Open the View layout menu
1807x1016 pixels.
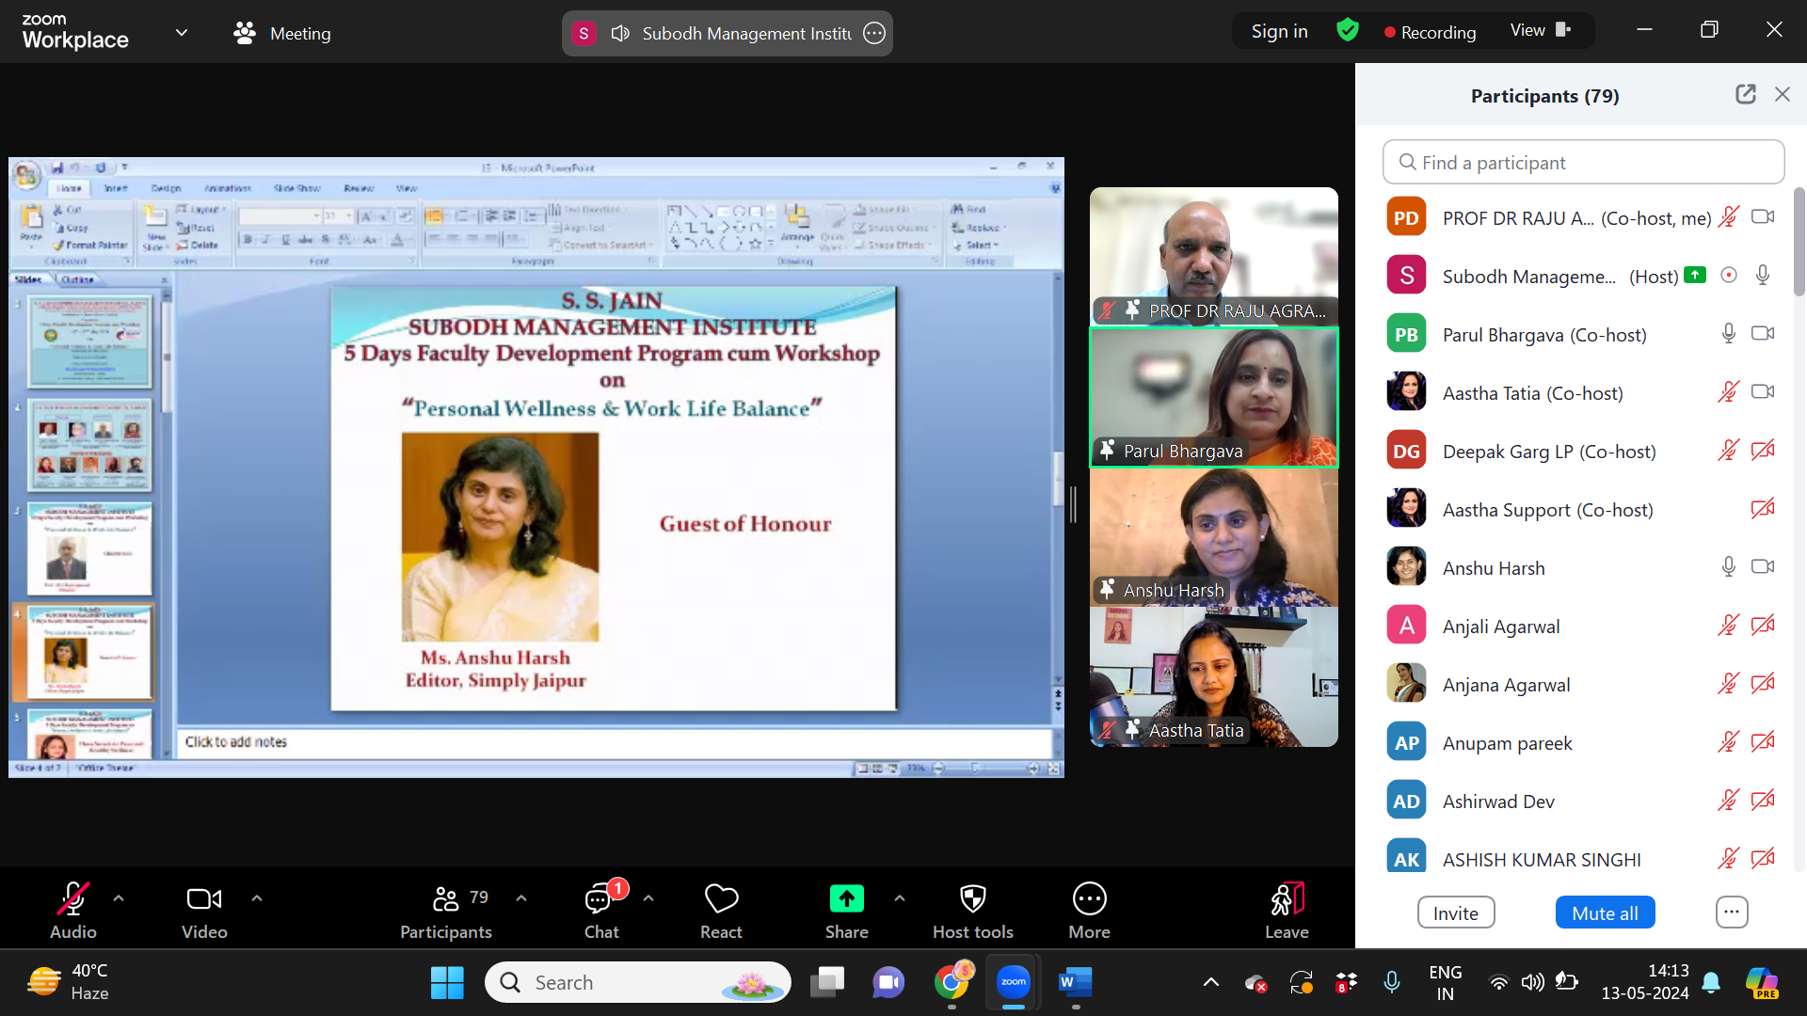point(1541,30)
